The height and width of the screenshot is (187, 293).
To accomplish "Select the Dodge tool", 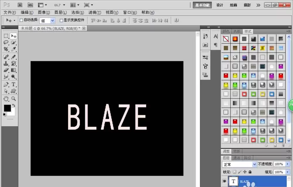I will [13, 77].
